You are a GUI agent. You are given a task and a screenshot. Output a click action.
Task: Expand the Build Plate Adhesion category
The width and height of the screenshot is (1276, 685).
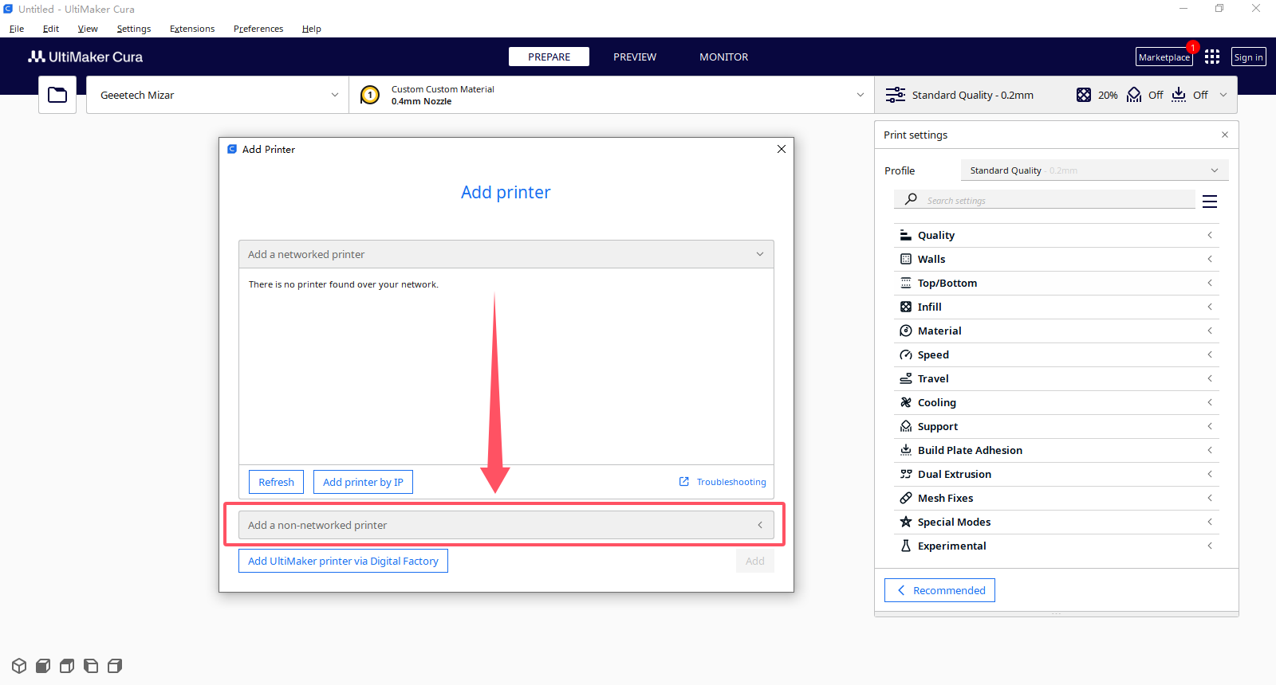[1057, 450]
